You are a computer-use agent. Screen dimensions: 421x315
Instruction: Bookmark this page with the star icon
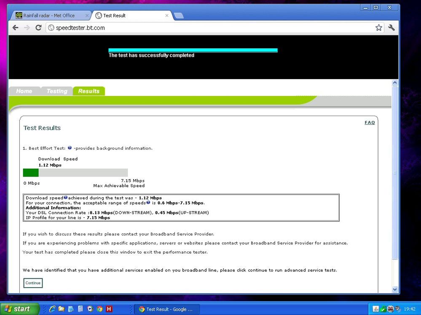coord(378,28)
